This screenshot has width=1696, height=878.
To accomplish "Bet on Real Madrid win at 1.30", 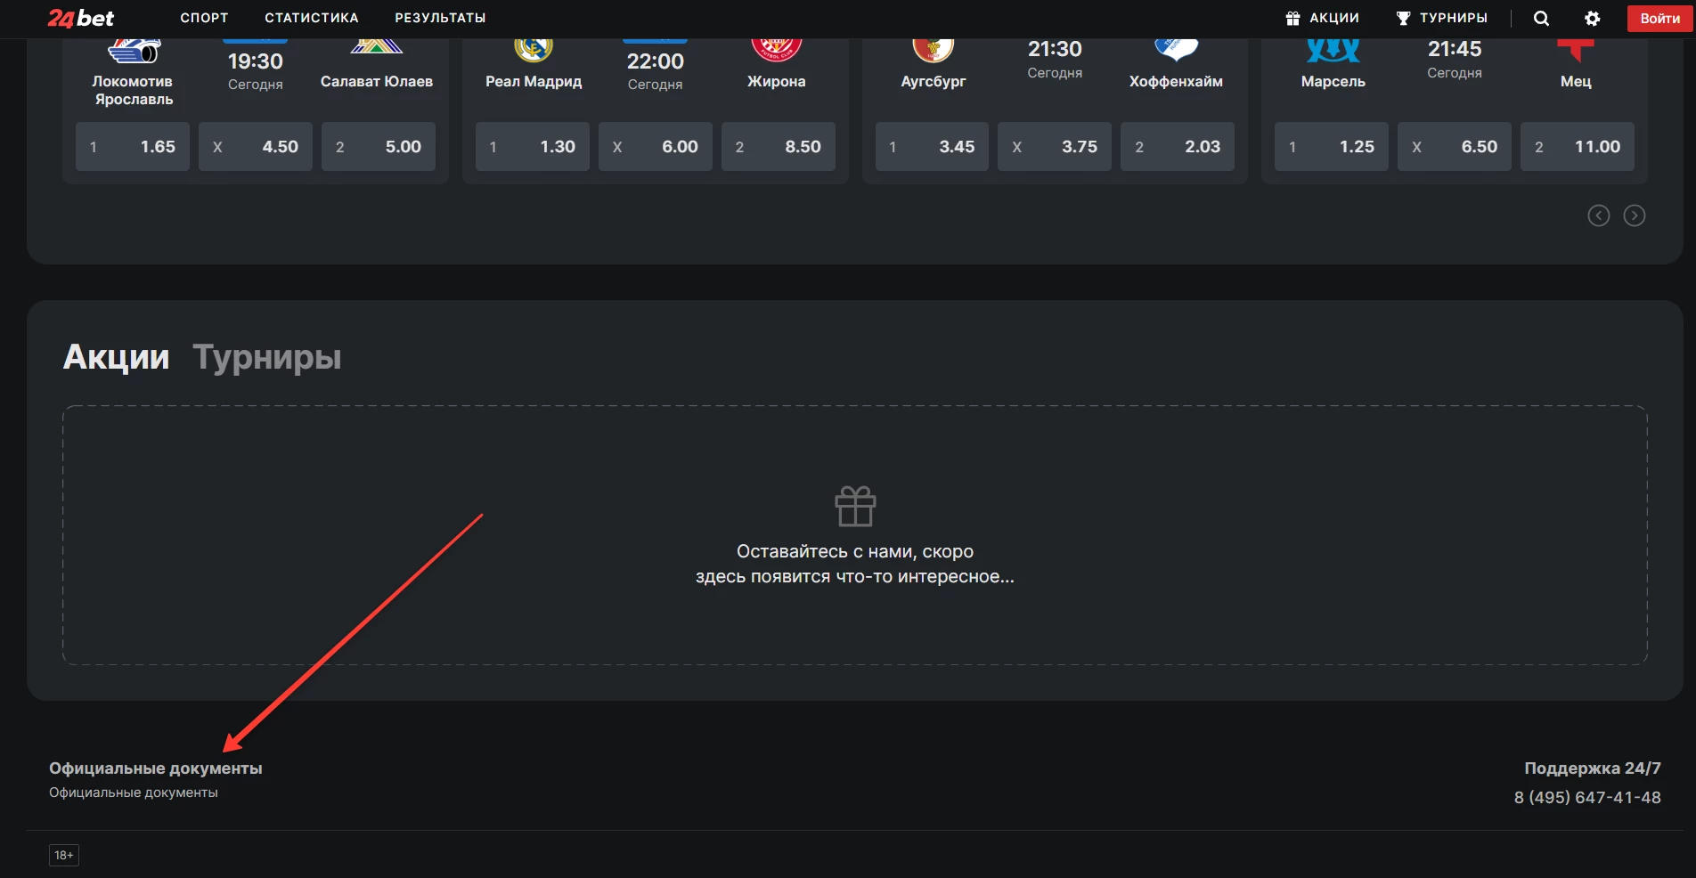I will (533, 146).
